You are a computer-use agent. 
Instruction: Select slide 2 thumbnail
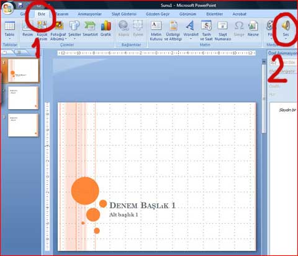tap(23, 98)
